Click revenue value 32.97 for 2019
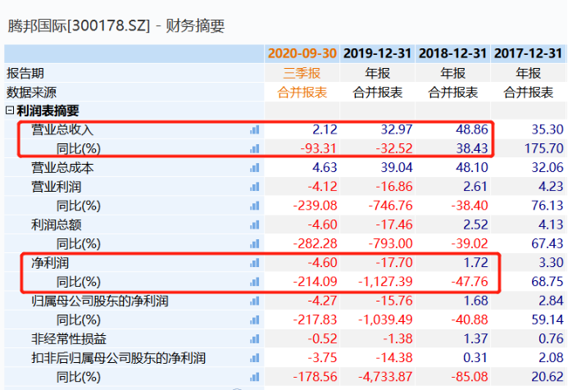The height and width of the screenshot is (390, 568). click(x=397, y=129)
